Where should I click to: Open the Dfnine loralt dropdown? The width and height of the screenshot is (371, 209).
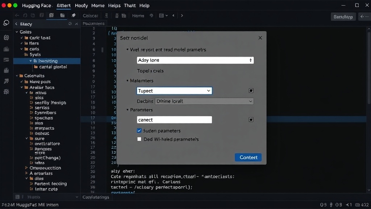tap(204, 101)
